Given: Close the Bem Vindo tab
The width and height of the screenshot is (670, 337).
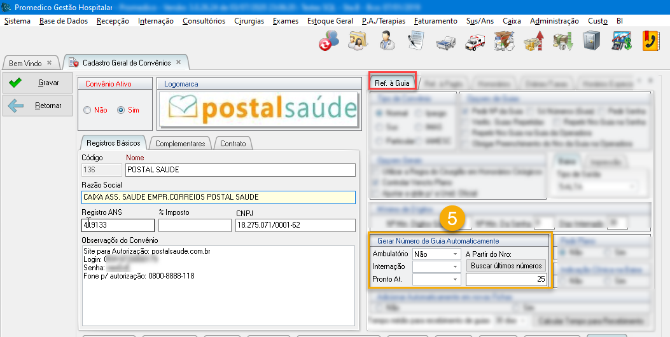Looking at the screenshot, I should 49,63.
